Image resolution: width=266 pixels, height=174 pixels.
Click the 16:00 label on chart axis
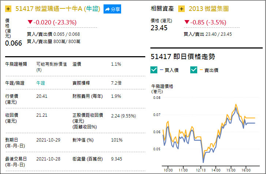click(246, 170)
